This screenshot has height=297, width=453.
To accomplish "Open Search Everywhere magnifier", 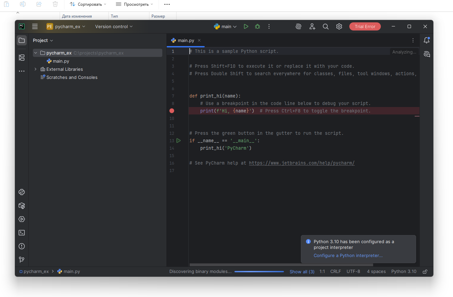I will point(326,26).
